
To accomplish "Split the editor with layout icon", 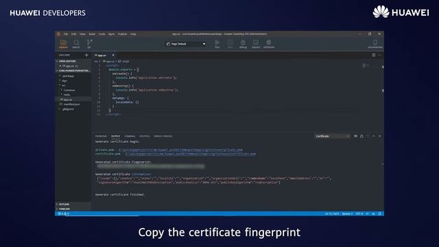I will tap(373, 55).
